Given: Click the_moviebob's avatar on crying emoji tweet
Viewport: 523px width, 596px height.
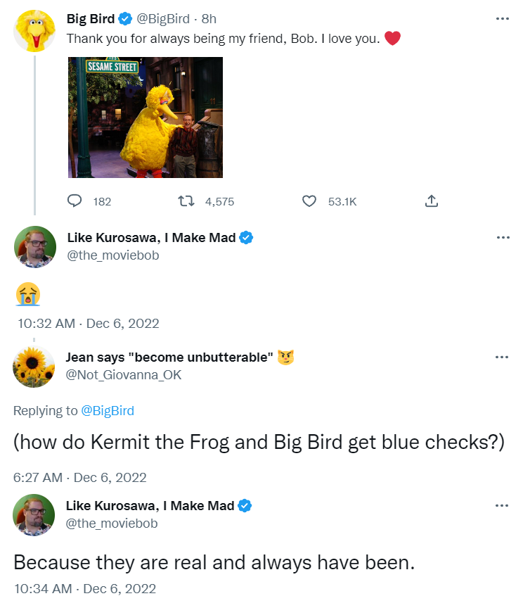Looking at the screenshot, I should tap(35, 247).
